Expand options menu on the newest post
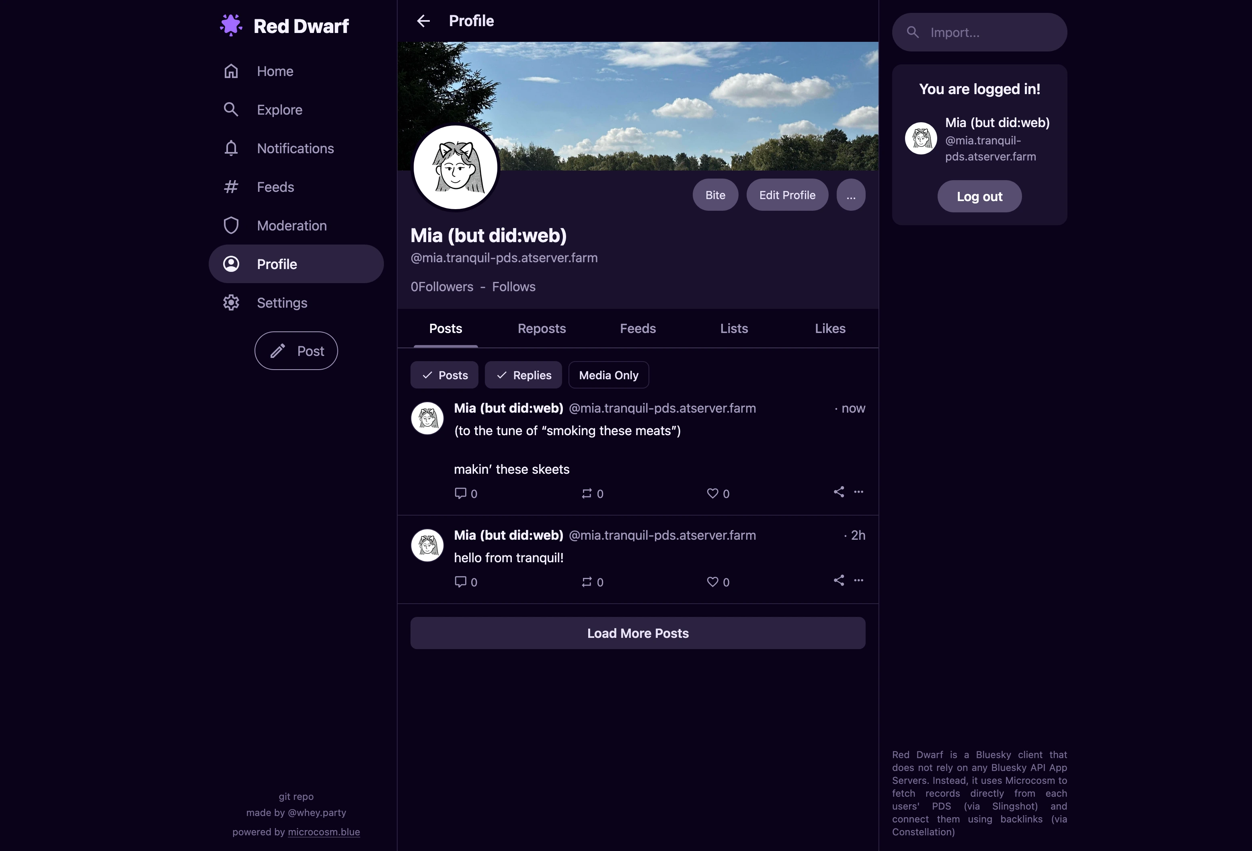The height and width of the screenshot is (851, 1252). (x=859, y=491)
